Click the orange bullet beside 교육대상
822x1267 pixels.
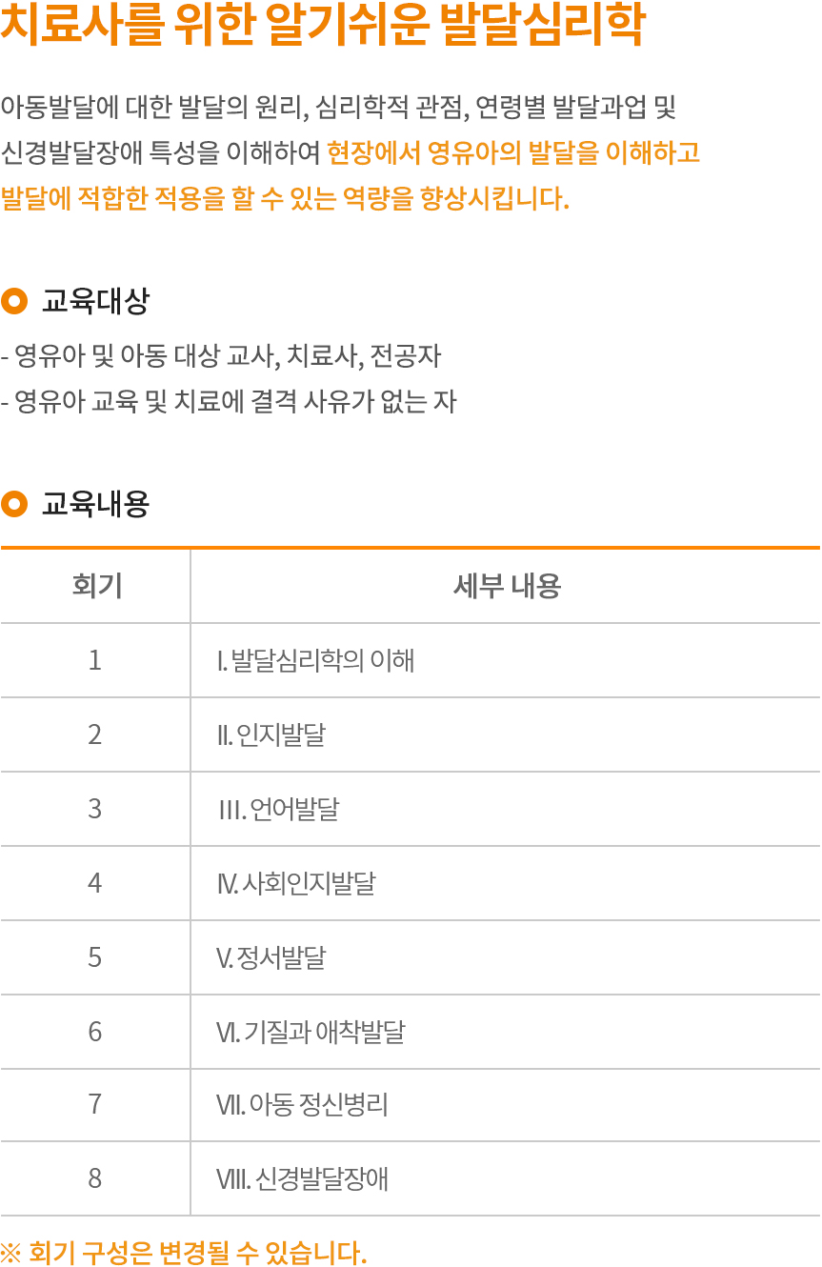tap(14, 301)
